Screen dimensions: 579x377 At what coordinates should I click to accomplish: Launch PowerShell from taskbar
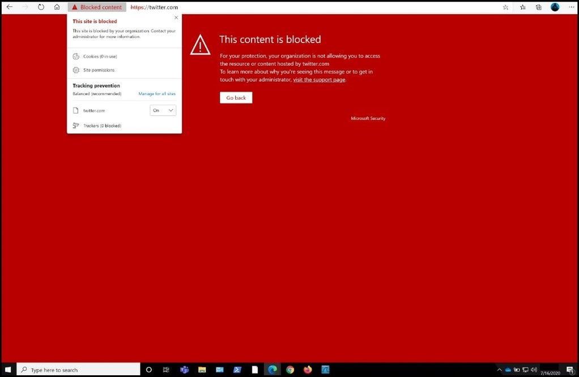(237, 369)
